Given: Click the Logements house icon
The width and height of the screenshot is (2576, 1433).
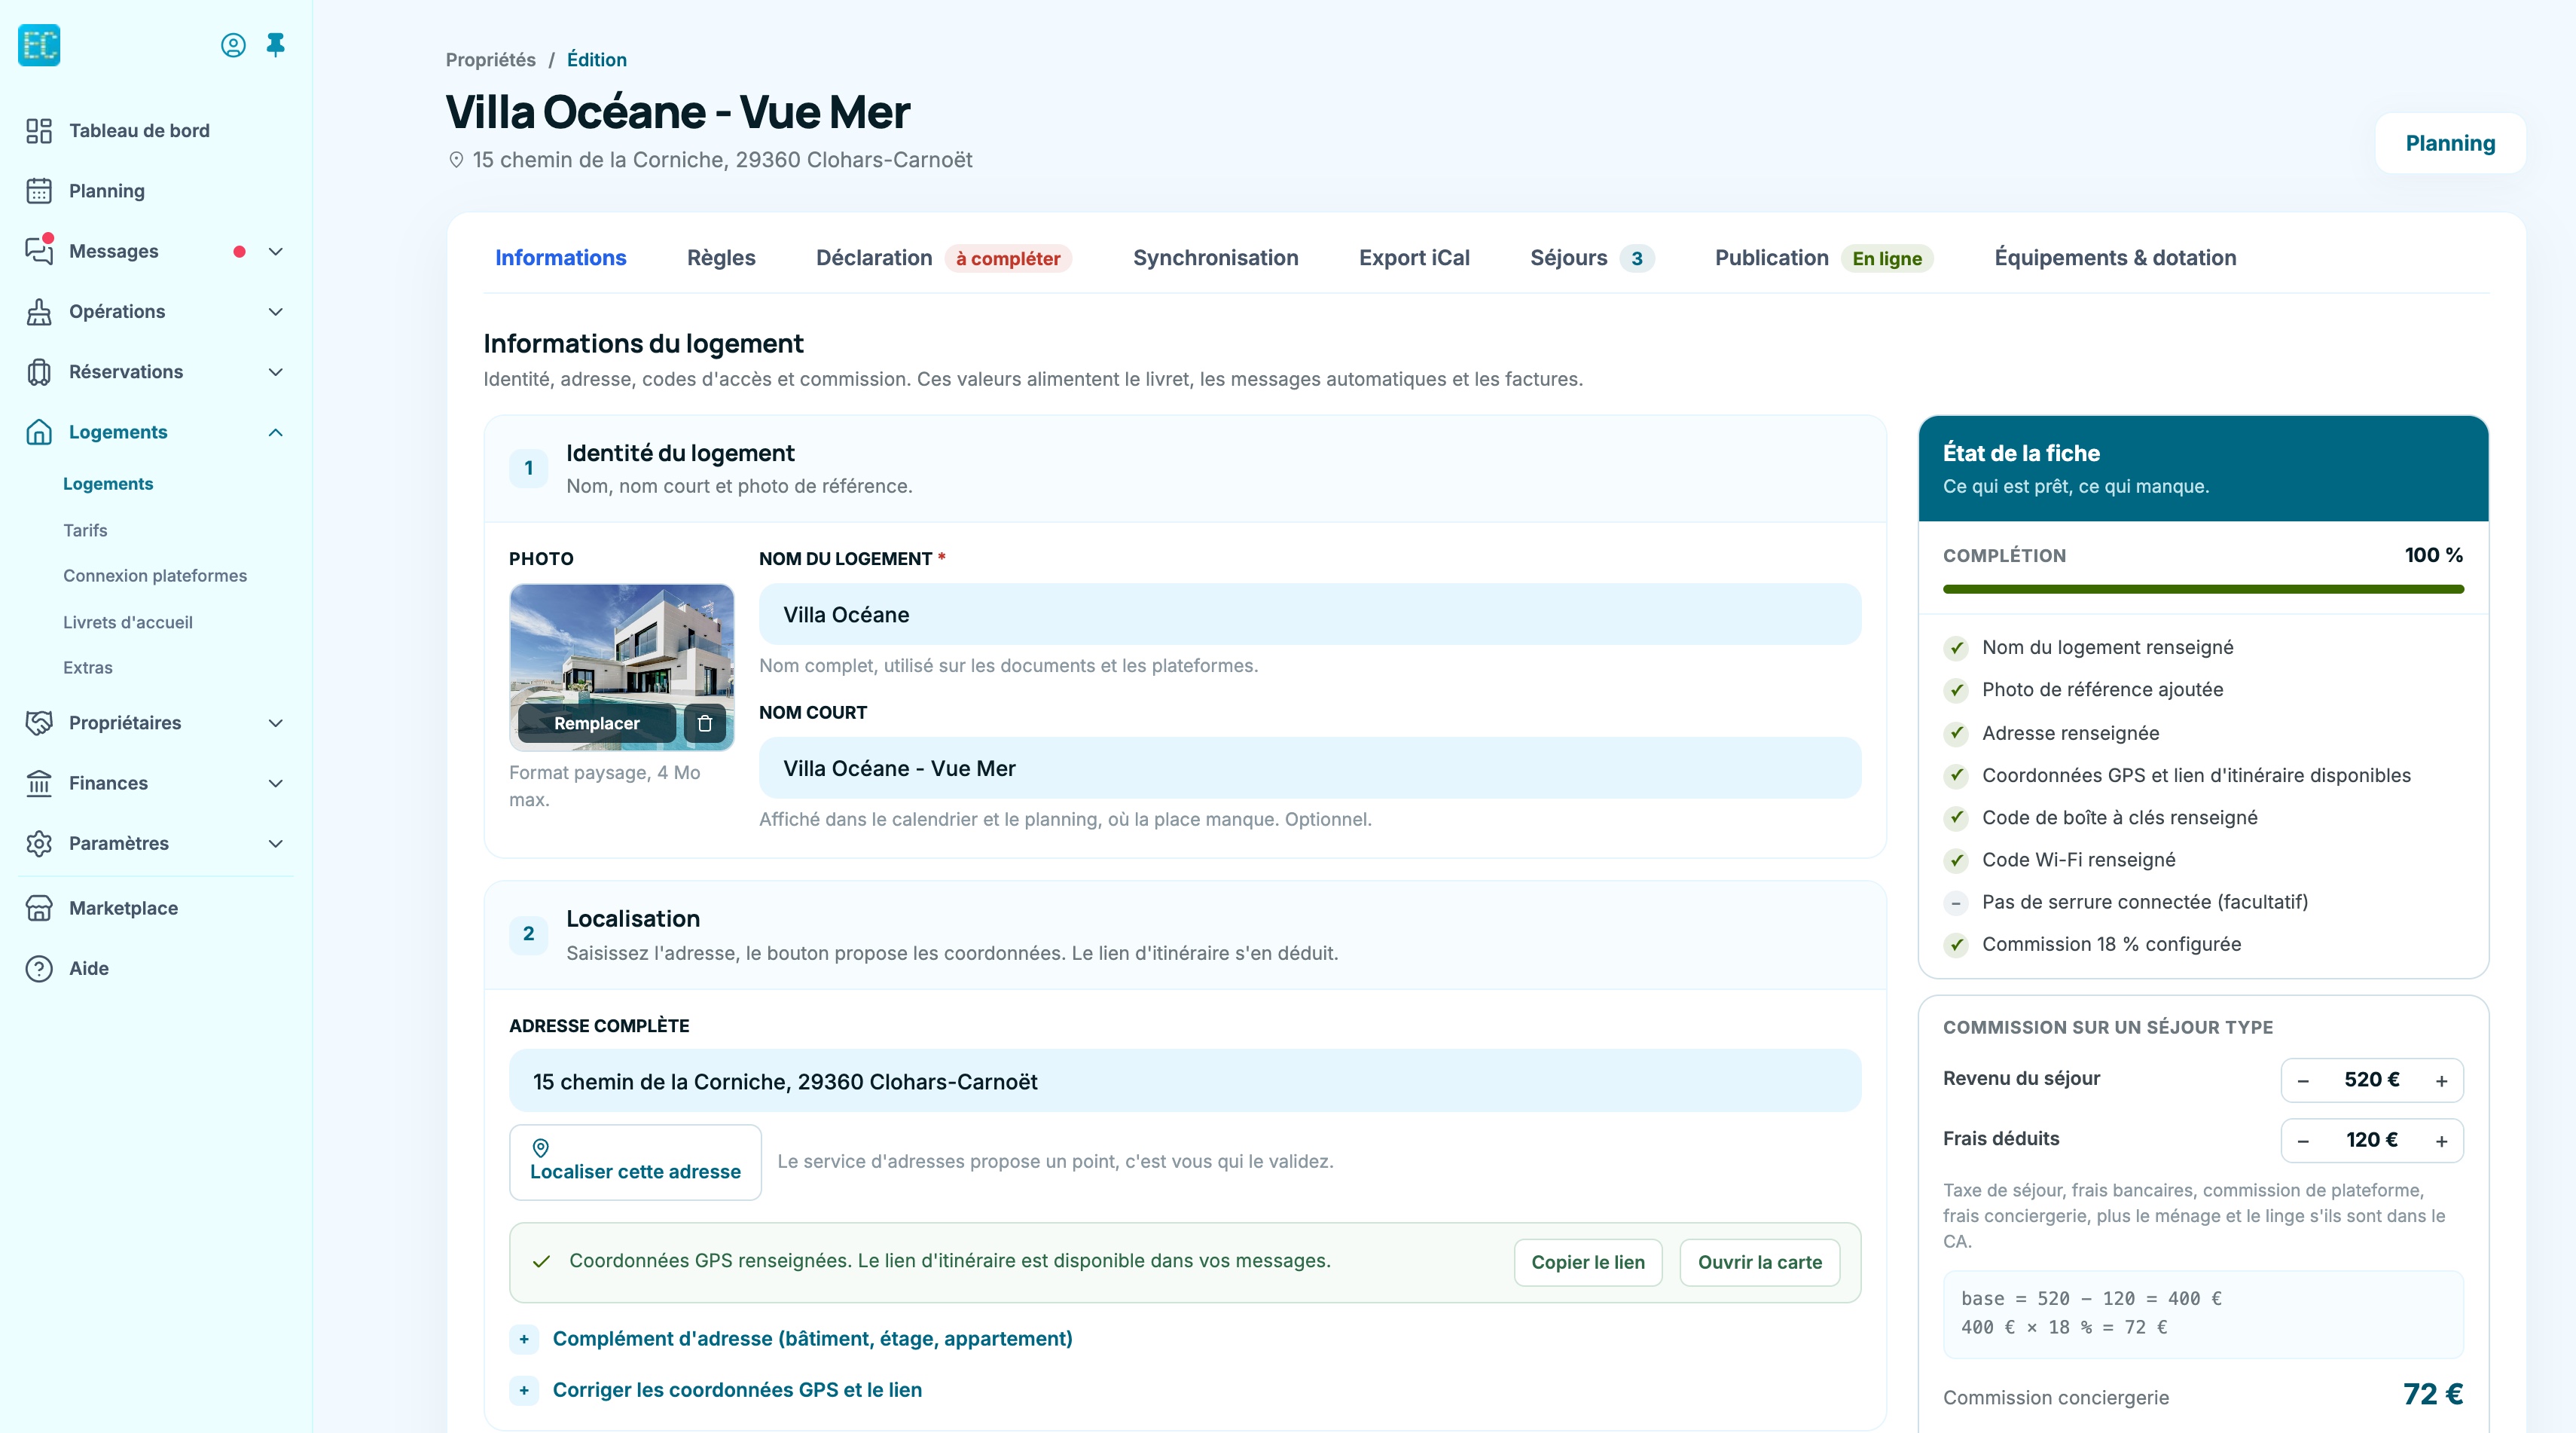Looking at the screenshot, I should pos(39,432).
